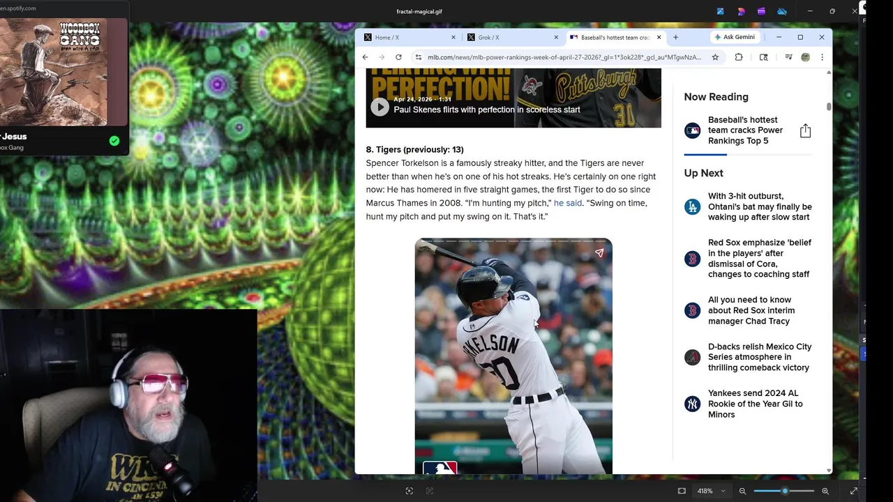Click the OneDrive cloud icon in viewer titlebar
Image resolution: width=893 pixels, height=502 pixels.
tap(782, 11)
